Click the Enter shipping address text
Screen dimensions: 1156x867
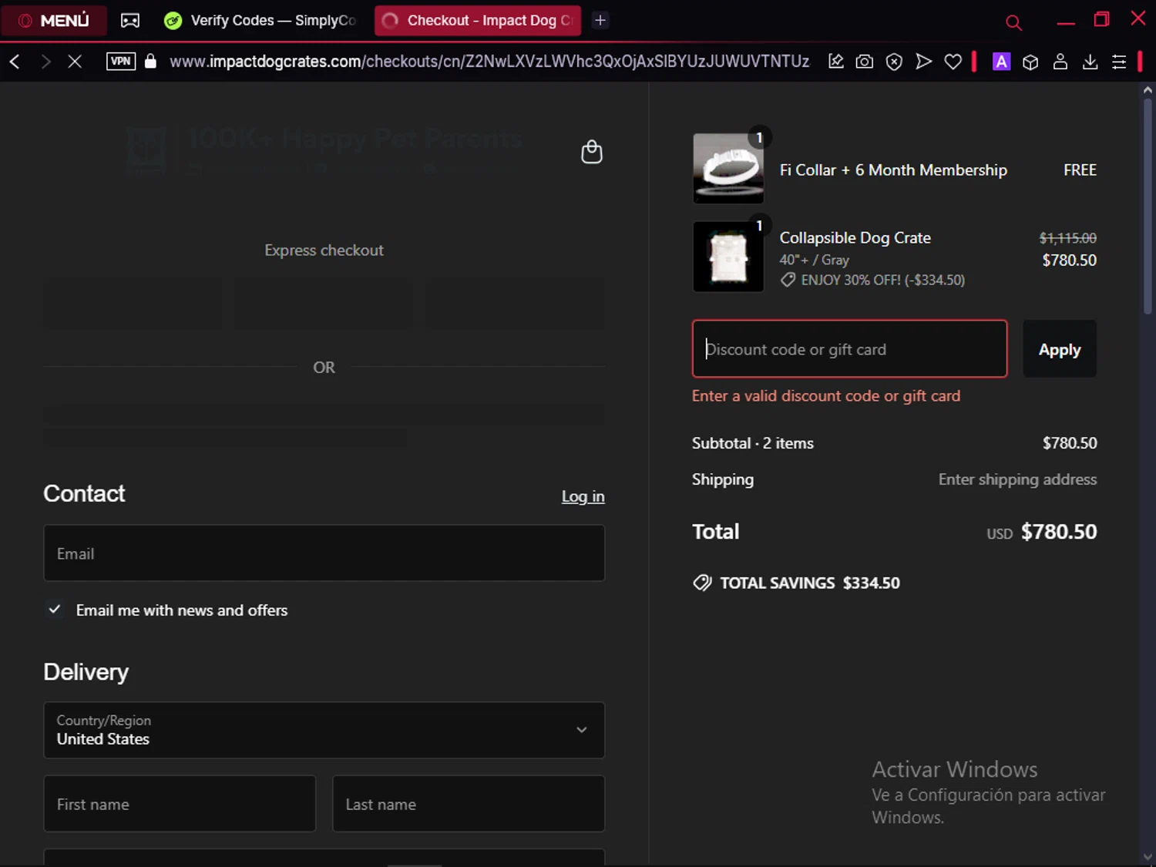1017,479
